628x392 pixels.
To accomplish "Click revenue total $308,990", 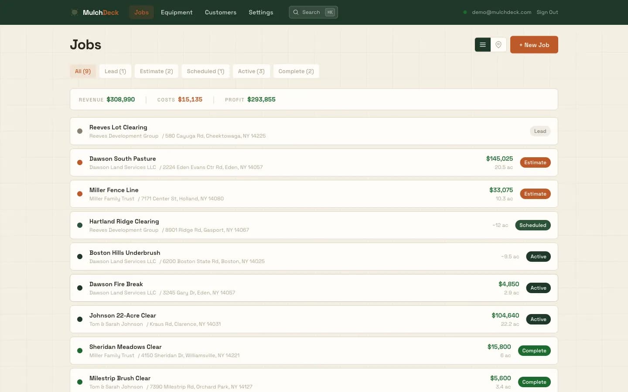I will [121, 99].
